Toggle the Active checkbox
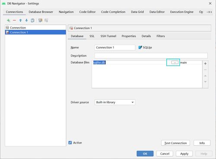The width and height of the screenshot is (216, 159). (x=70, y=143)
